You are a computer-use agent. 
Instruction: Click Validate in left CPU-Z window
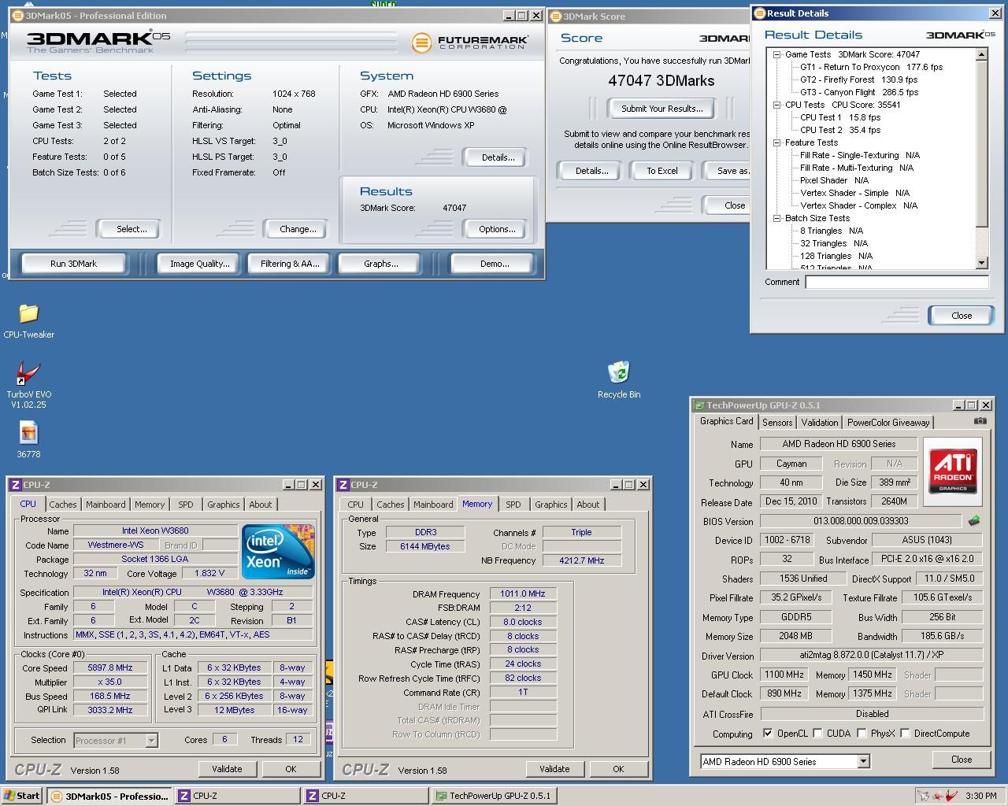coord(227,769)
